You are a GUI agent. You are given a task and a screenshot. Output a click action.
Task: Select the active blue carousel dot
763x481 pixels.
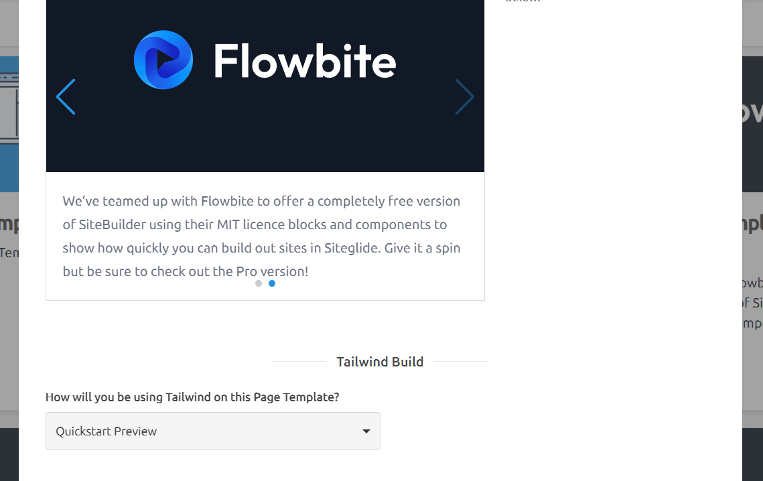coord(272,283)
